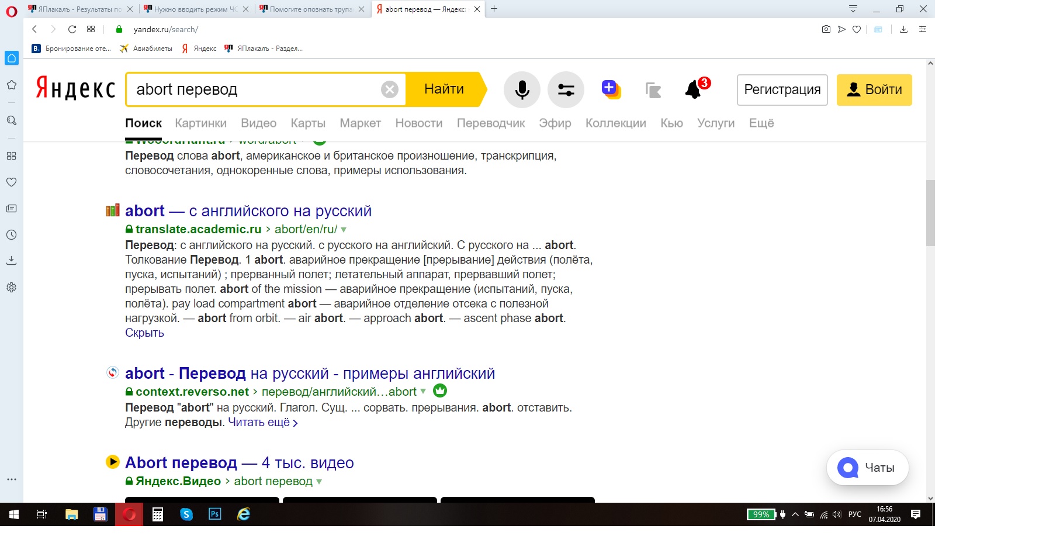
Task: Open Opera easy setup panel
Action: 923,29
